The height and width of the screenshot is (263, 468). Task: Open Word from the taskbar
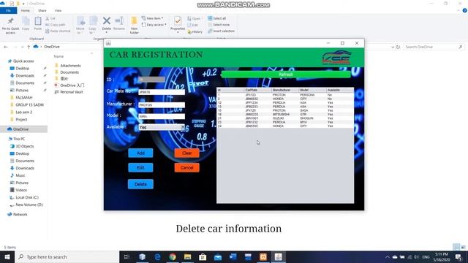[x=233, y=256]
